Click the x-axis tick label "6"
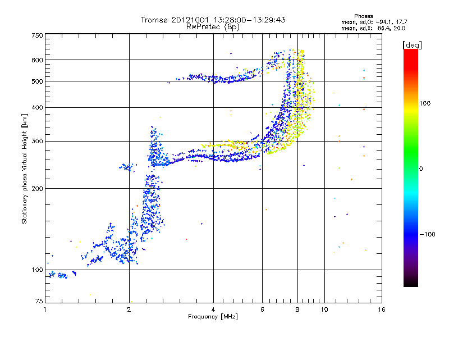The height and width of the screenshot is (337, 449). [x=262, y=309]
